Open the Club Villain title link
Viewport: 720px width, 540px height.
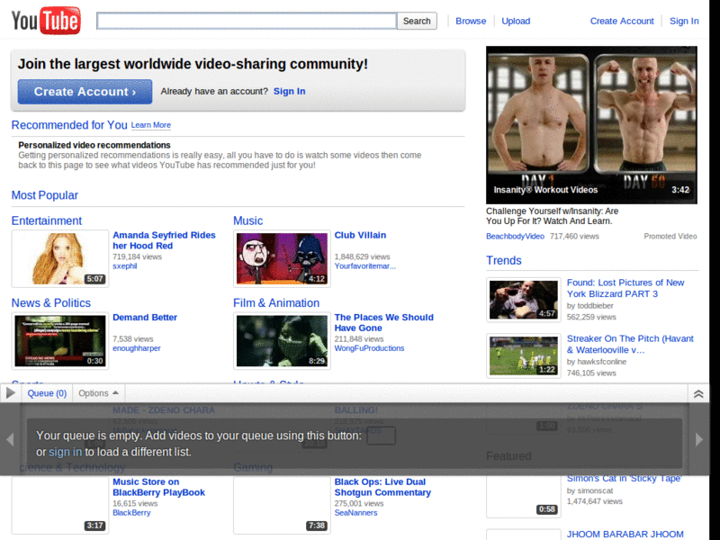tap(360, 235)
